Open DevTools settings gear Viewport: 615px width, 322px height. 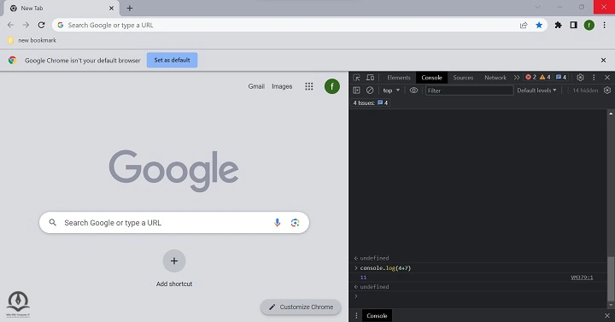pos(581,77)
